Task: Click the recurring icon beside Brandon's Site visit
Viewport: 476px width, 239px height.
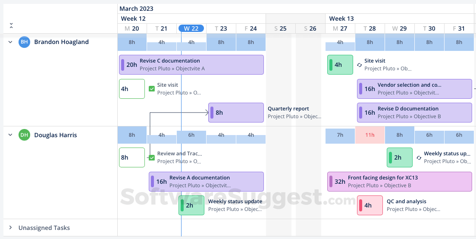Action: coord(360,65)
